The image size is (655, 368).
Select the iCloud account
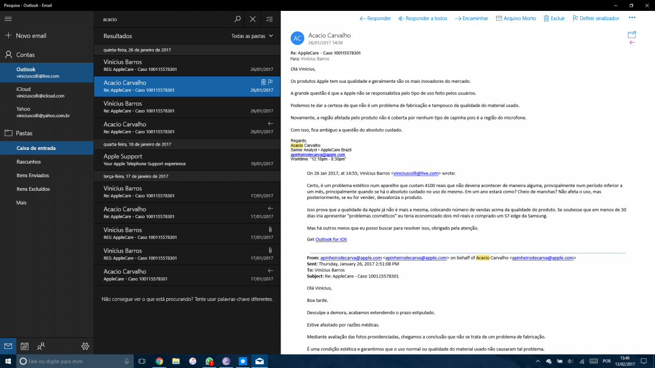coord(46,92)
